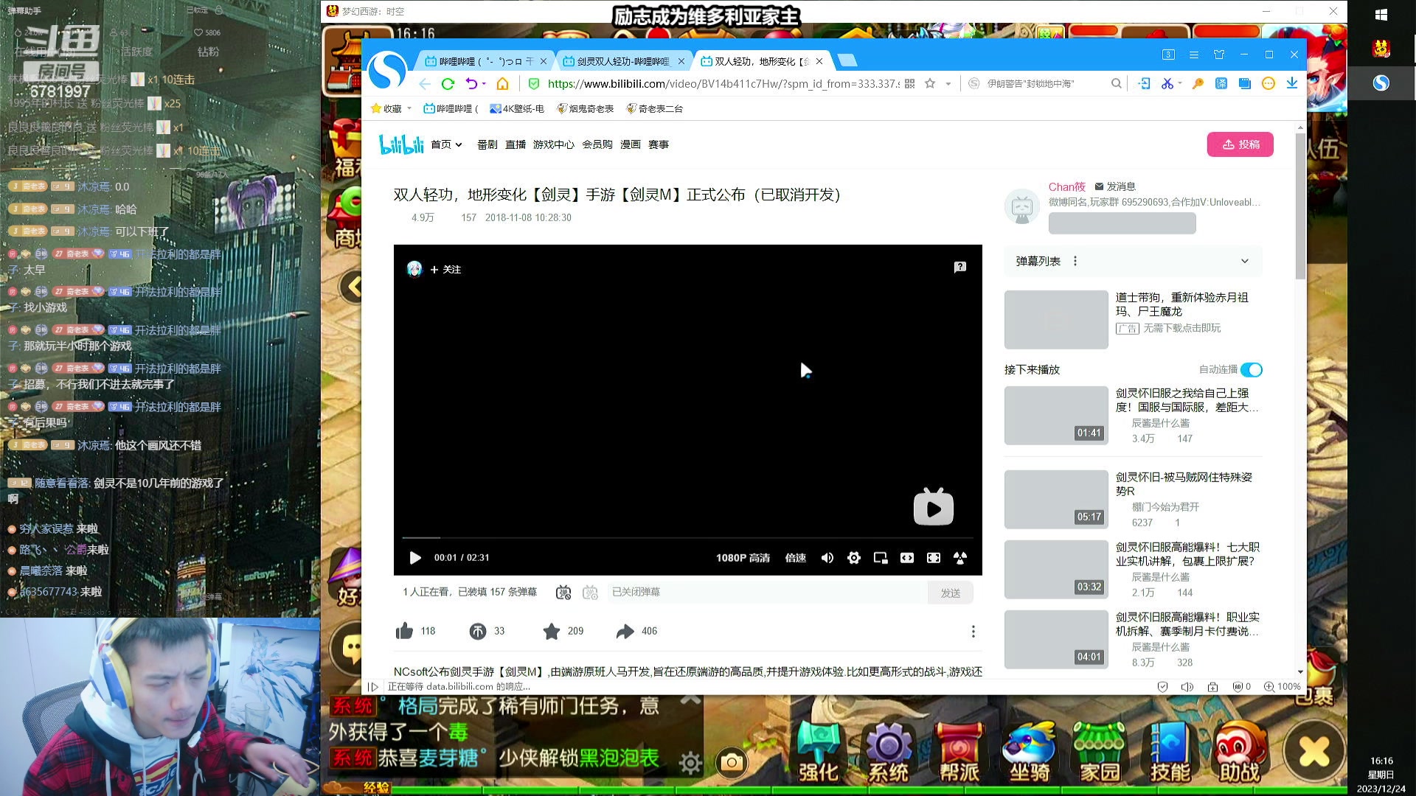Open browser hamburger menu
Screen dimensions: 1416x796
[1194, 55]
